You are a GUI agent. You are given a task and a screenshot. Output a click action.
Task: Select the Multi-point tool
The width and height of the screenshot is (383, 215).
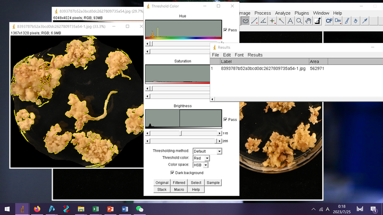(272, 21)
